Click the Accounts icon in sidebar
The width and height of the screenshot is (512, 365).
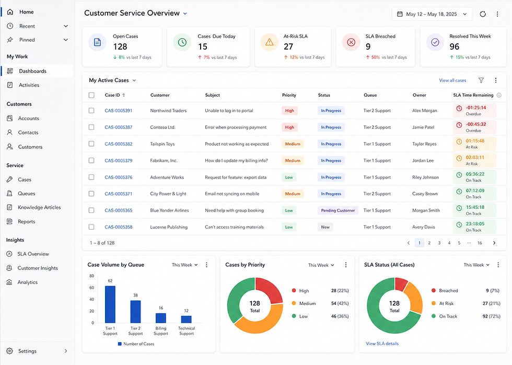point(10,118)
